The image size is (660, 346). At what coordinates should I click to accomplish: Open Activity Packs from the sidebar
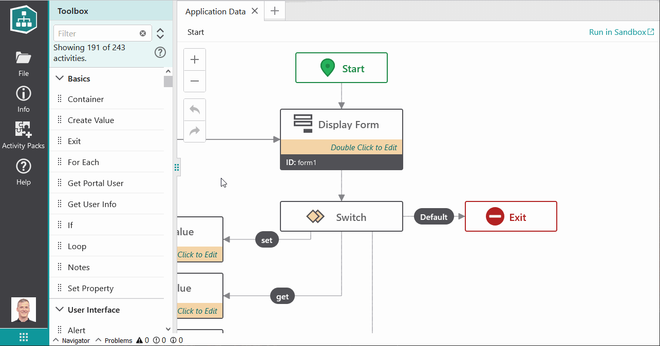pyautogui.click(x=24, y=135)
